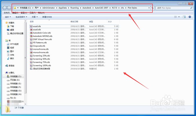The height and width of the screenshot is (116, 196).
Task: Open the 帮助(H) menu
Action: point(41,13)
